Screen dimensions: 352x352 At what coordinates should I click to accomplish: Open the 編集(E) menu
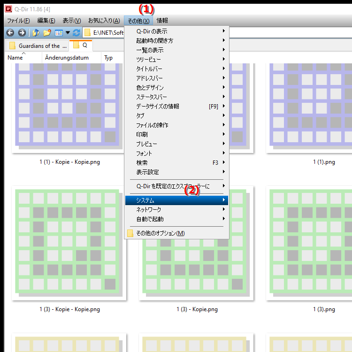tap(46, 21)
